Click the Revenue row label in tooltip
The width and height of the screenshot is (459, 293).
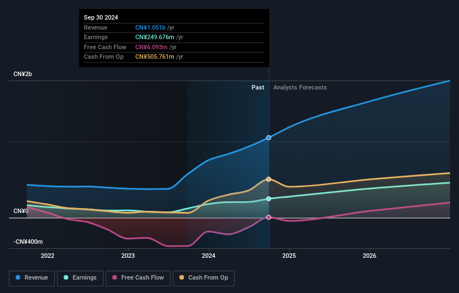click(x=96, y=27)
